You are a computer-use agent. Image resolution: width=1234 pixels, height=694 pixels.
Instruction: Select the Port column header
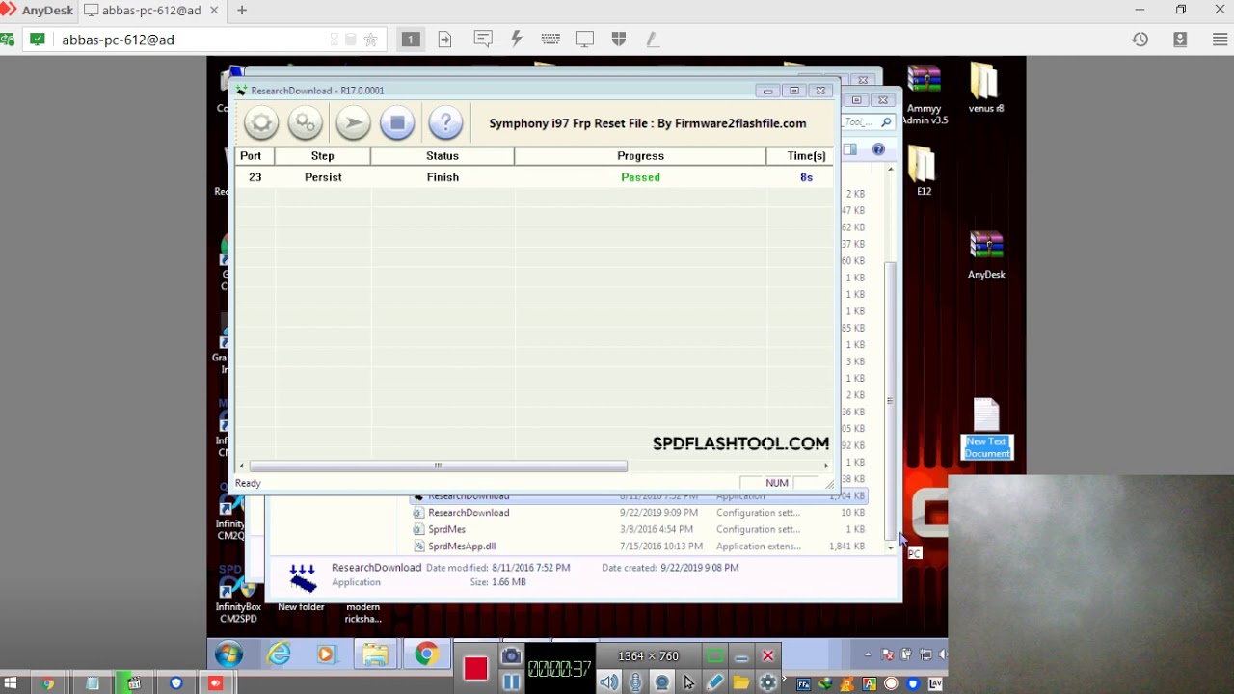pos(255,156)
